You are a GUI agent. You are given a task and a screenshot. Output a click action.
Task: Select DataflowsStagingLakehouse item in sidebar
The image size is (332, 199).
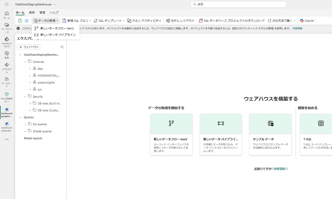pyautogui.click(x=7, y=127)
